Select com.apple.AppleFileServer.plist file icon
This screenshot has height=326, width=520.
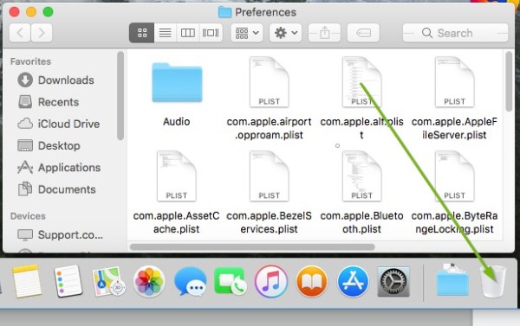pyautogui.click(x=454, y=82)
